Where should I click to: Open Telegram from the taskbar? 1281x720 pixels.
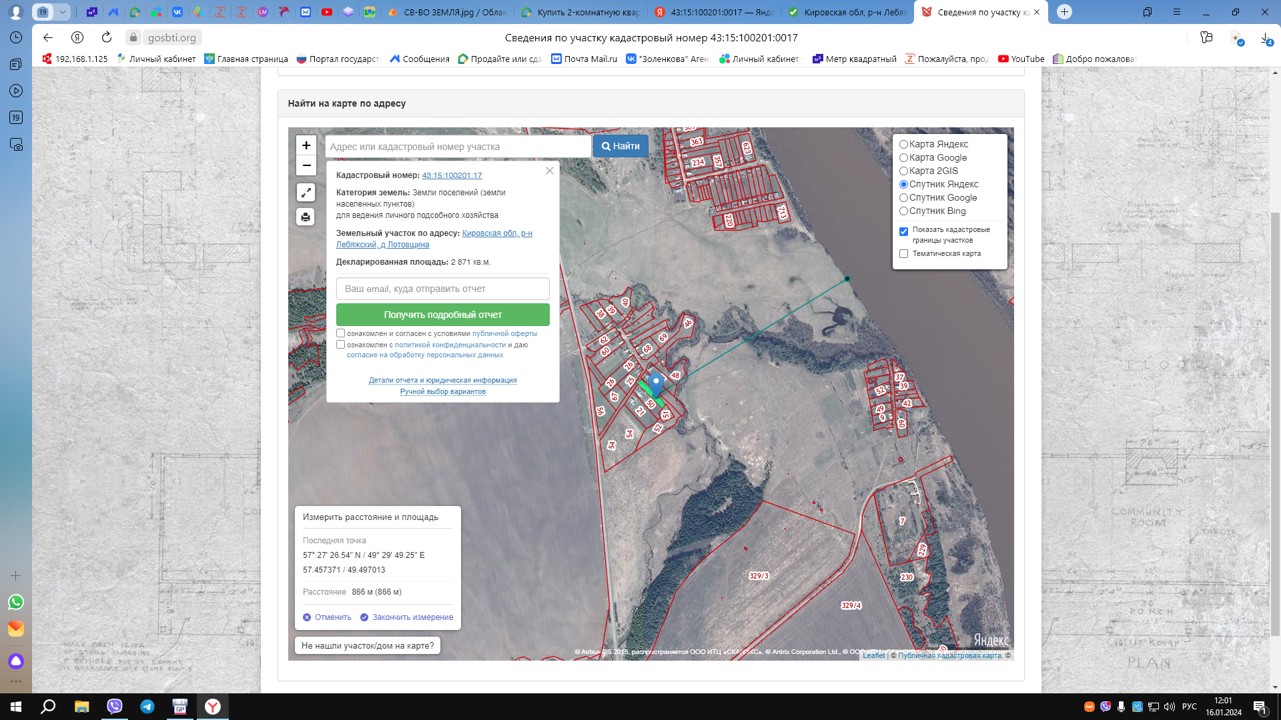click(147, 707)
